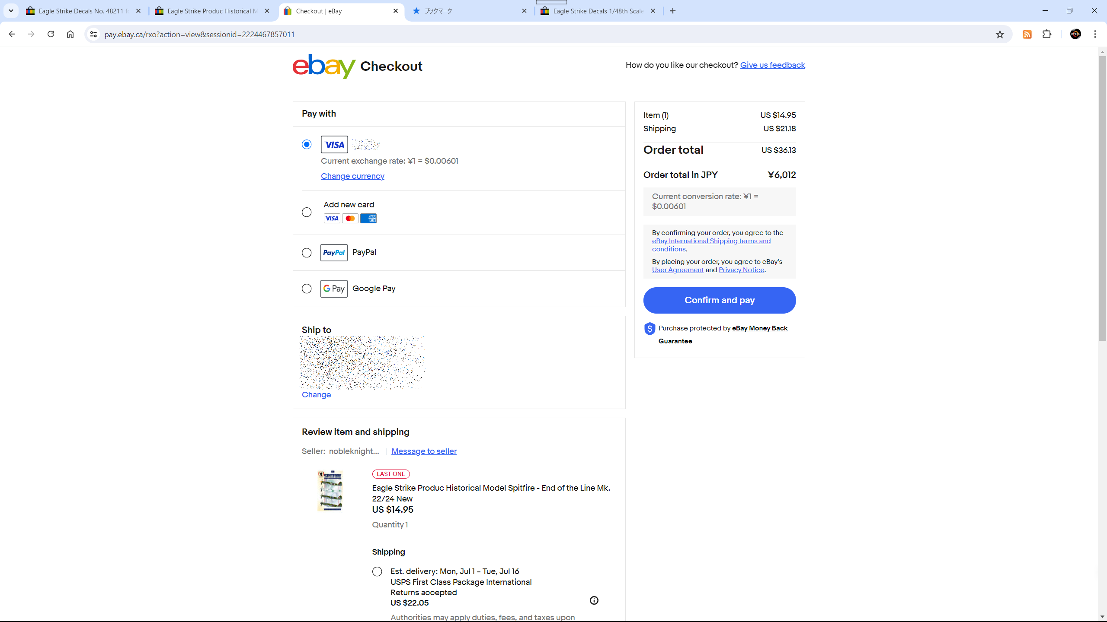Switch to the ブックマーク tab
The height and width of the screenshot is (622, 1107).
(470, 11)
